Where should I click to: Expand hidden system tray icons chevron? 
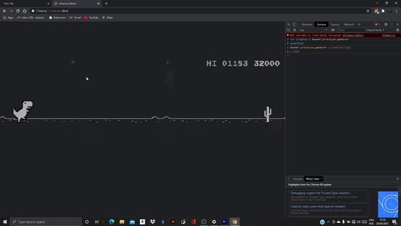tap(328, 222)
